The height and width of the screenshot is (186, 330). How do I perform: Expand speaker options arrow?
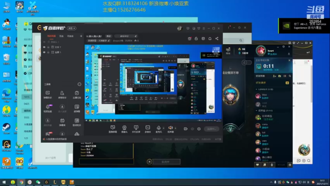[175, 128]
